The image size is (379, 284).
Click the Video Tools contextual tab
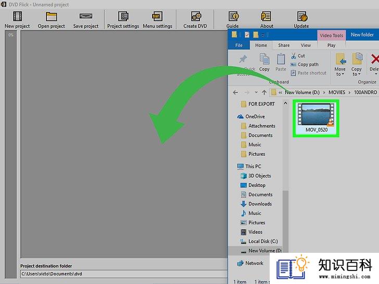[x=332, y=35]
